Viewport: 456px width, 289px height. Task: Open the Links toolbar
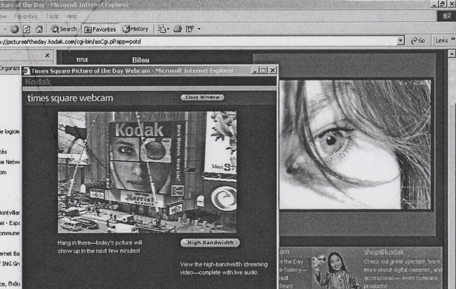point(441,41)
